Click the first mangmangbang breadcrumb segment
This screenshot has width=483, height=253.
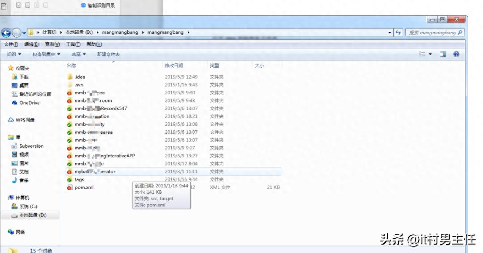(x=120, y=32)
